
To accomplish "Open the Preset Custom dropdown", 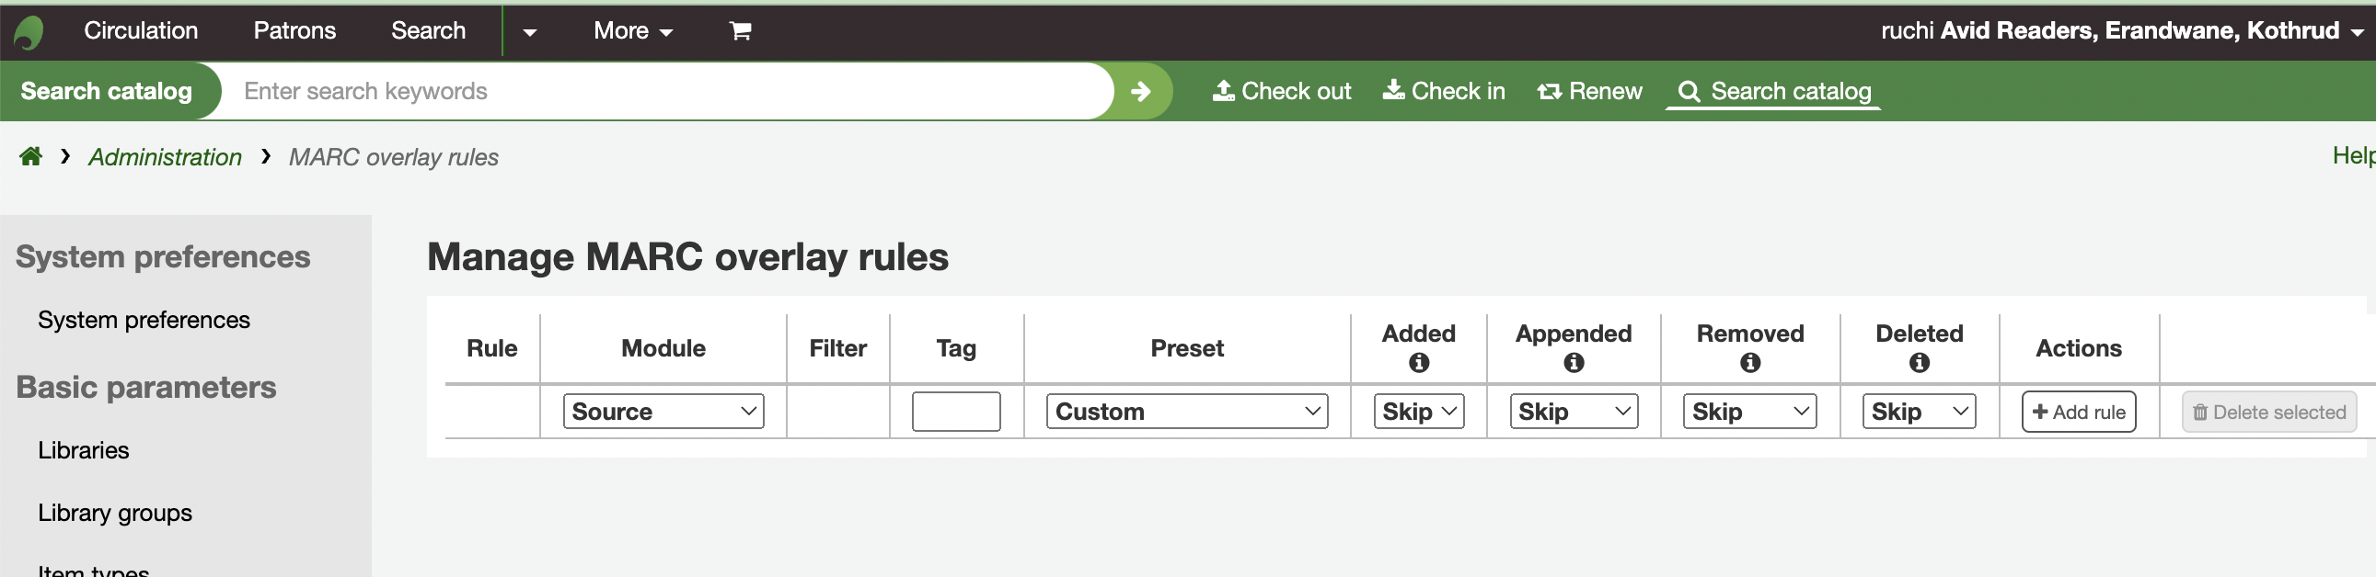I will 1186,412.
